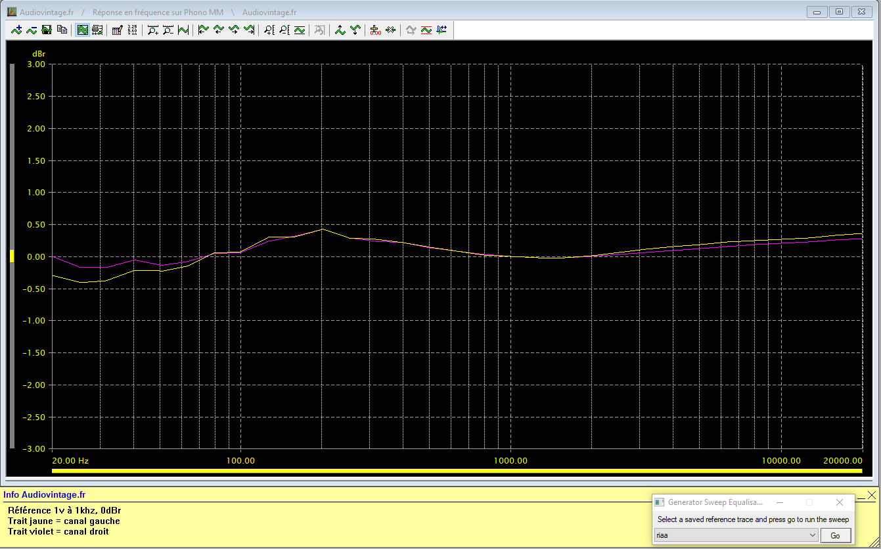Click the yellow horizontal range bar below graph
881x549 pixels.
click(x=457, y=471)
